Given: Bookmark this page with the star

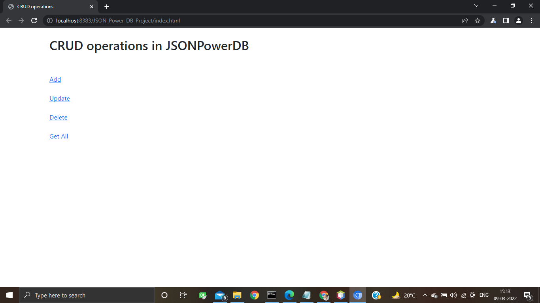Looking at the screenshot, I should [x=478, y=21].
